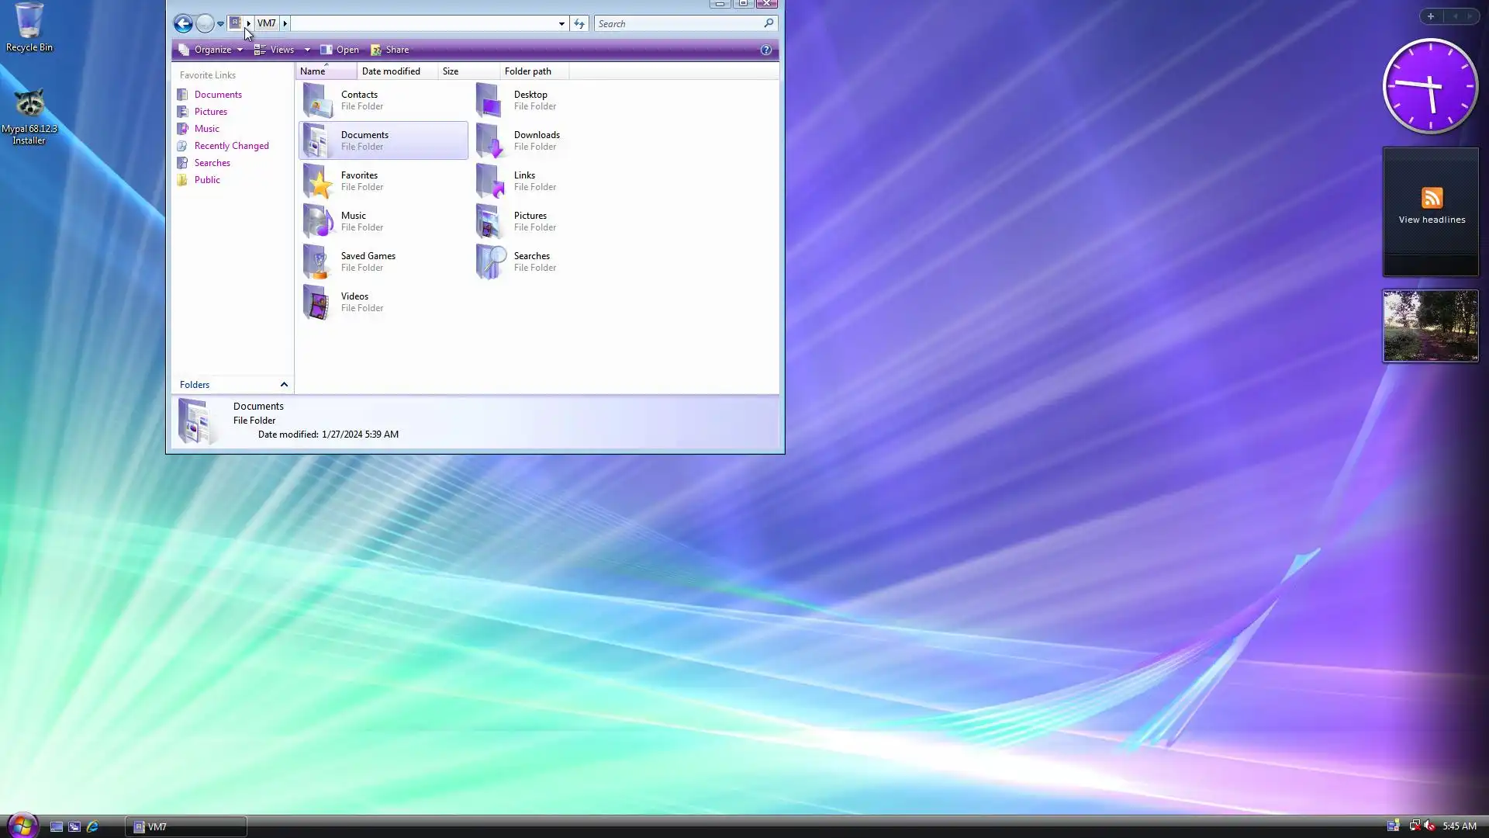Click View headlines feed gadget
1489x838 pixels.
pos(1431,206)
